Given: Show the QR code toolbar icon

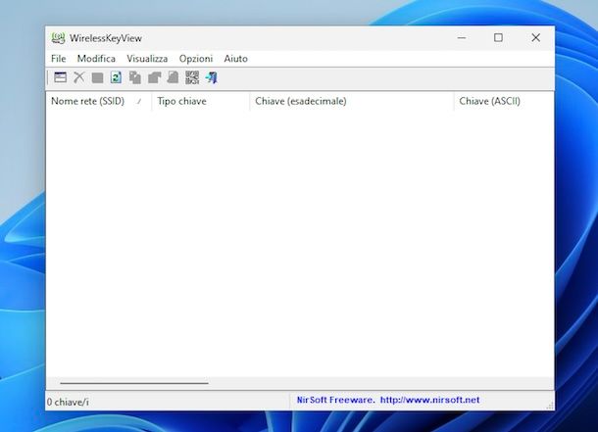Looking at the screenshot, I should tap(192, 77).
